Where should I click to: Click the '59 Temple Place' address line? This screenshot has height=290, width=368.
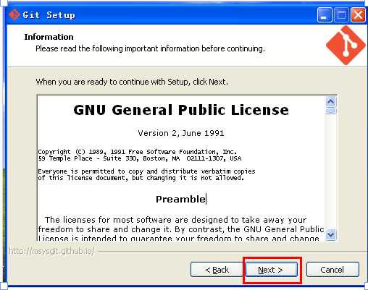[x=140, y=158]
